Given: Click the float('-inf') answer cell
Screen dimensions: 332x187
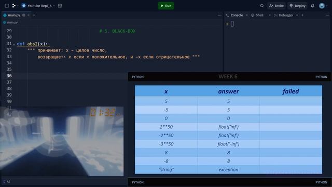Looking at the screenshot, I should [x=228, y=144].
